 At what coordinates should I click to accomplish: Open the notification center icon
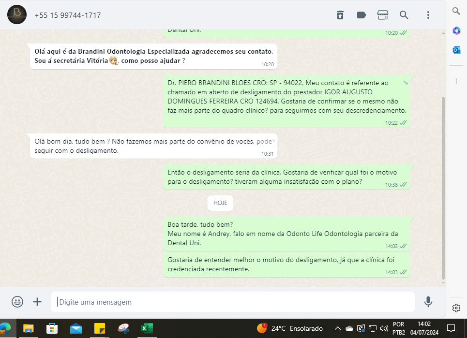[451, 328]
